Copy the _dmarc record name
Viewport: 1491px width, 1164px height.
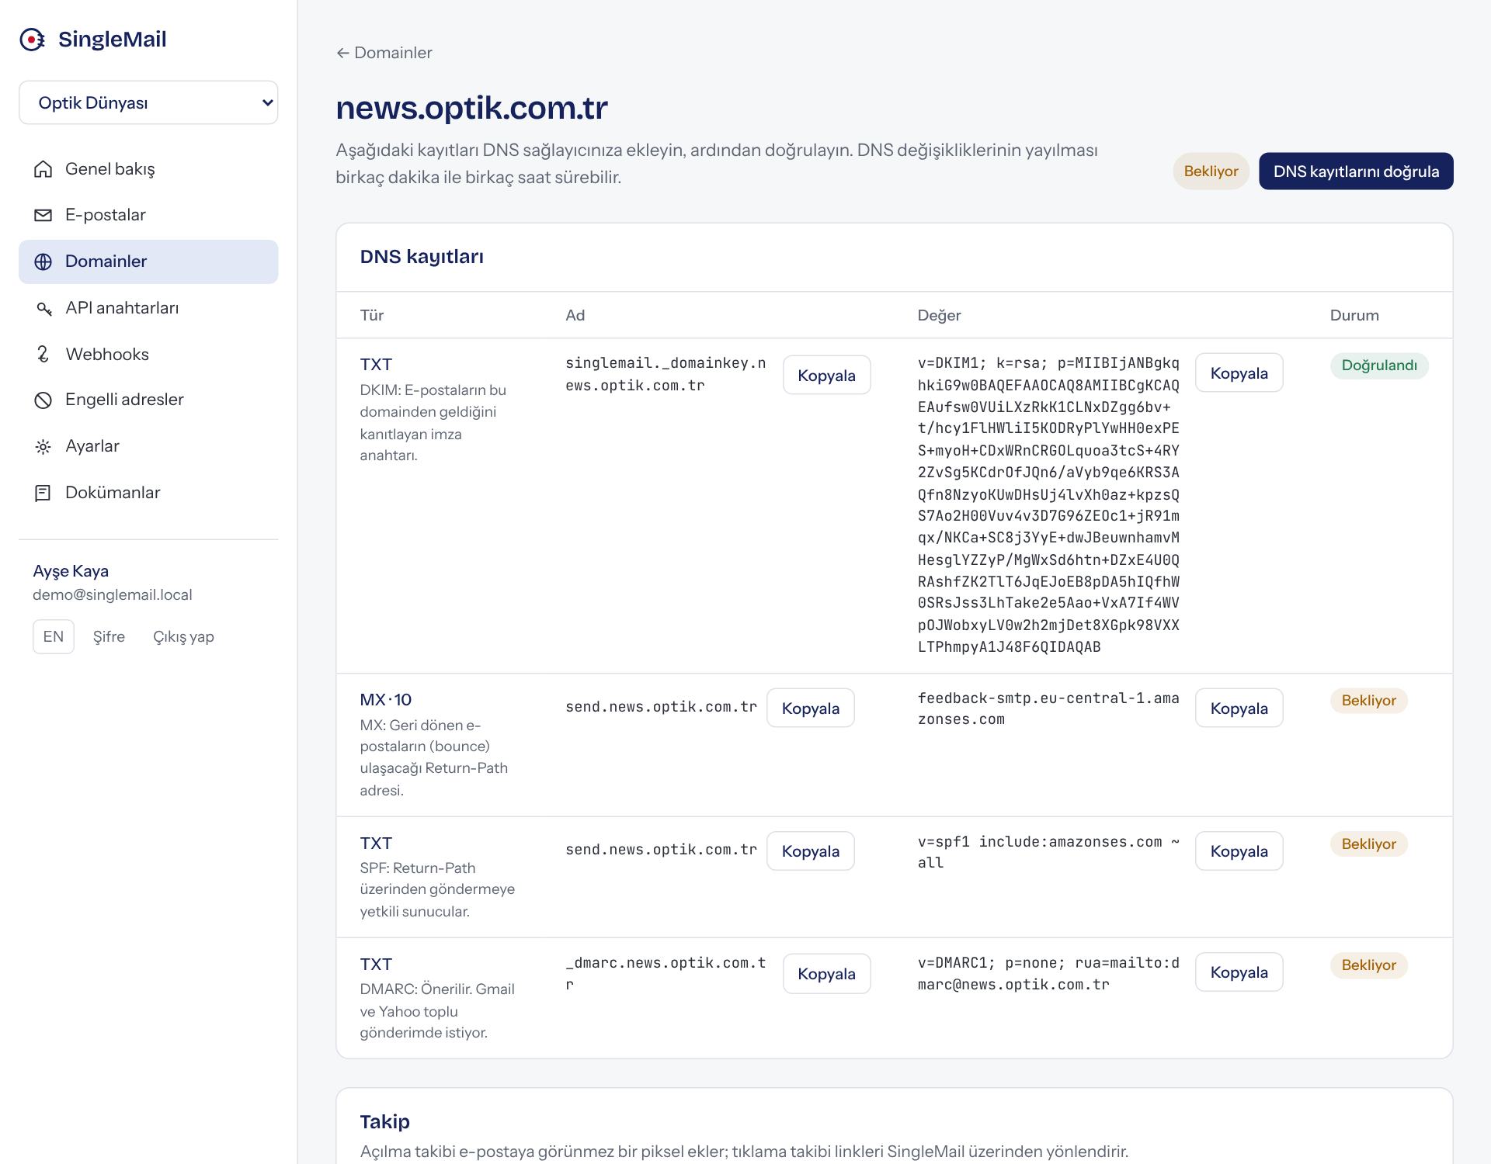click(x=826, y=974)
